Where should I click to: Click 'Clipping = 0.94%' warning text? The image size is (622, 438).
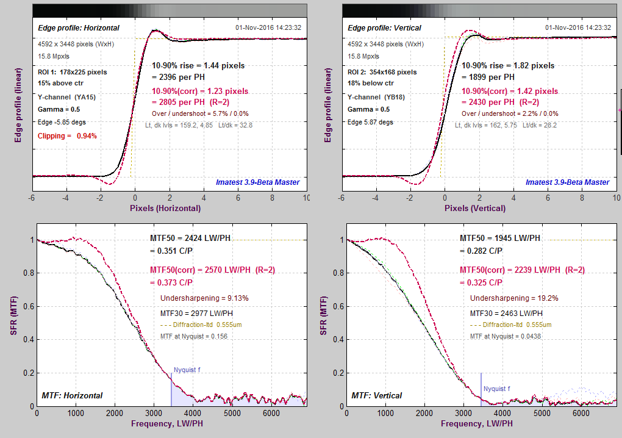[67, 135]
